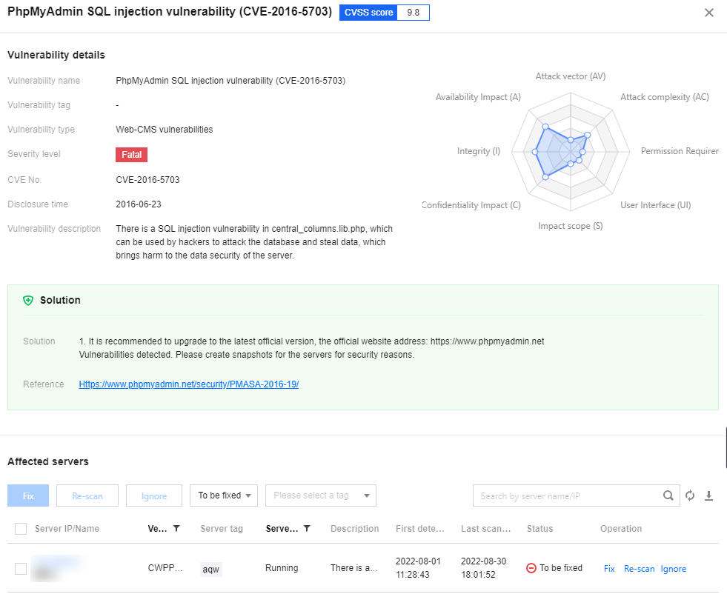
Task: Expand the To be fixed status dropdown
Action: coord(223,495)
